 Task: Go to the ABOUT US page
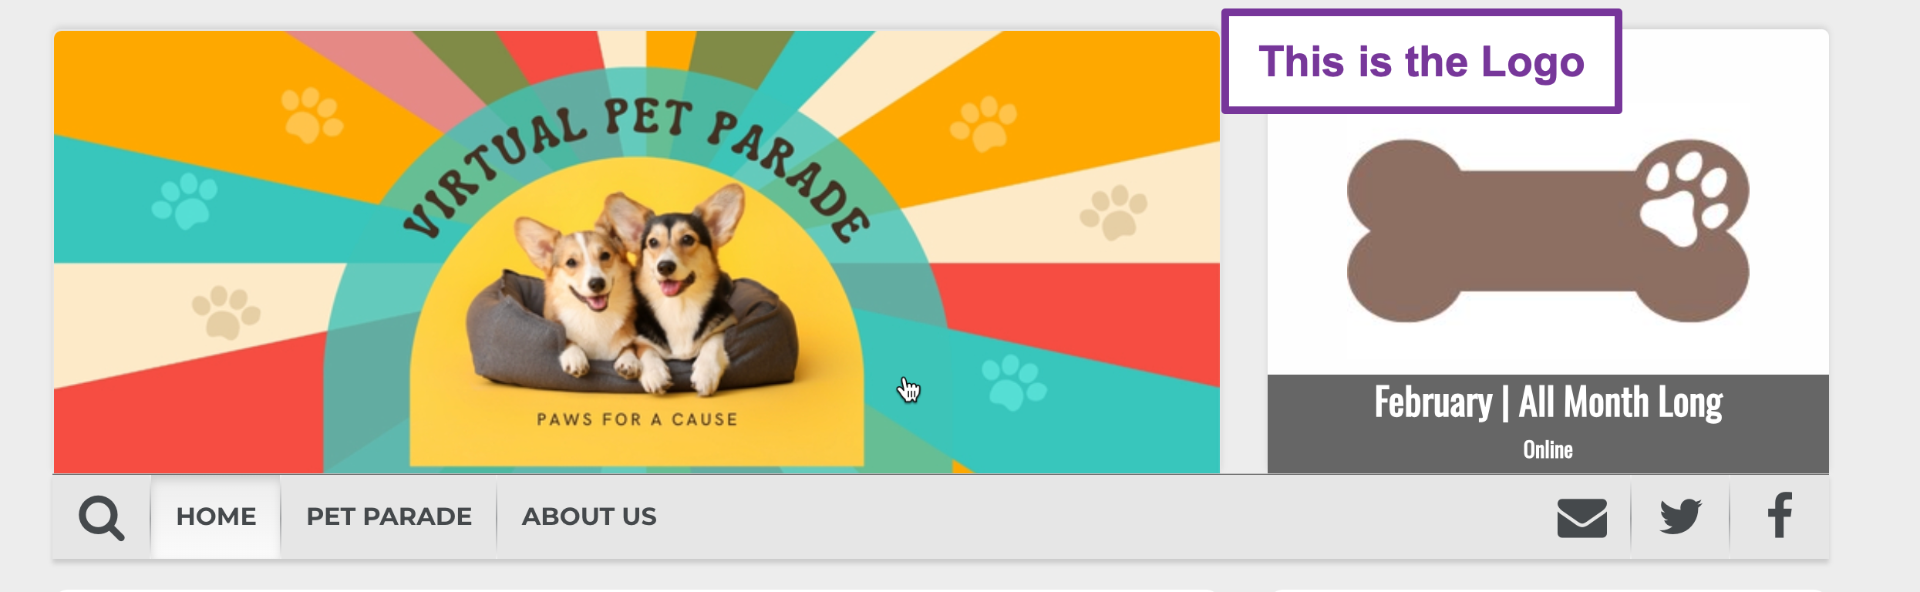(x=589, y=516)
